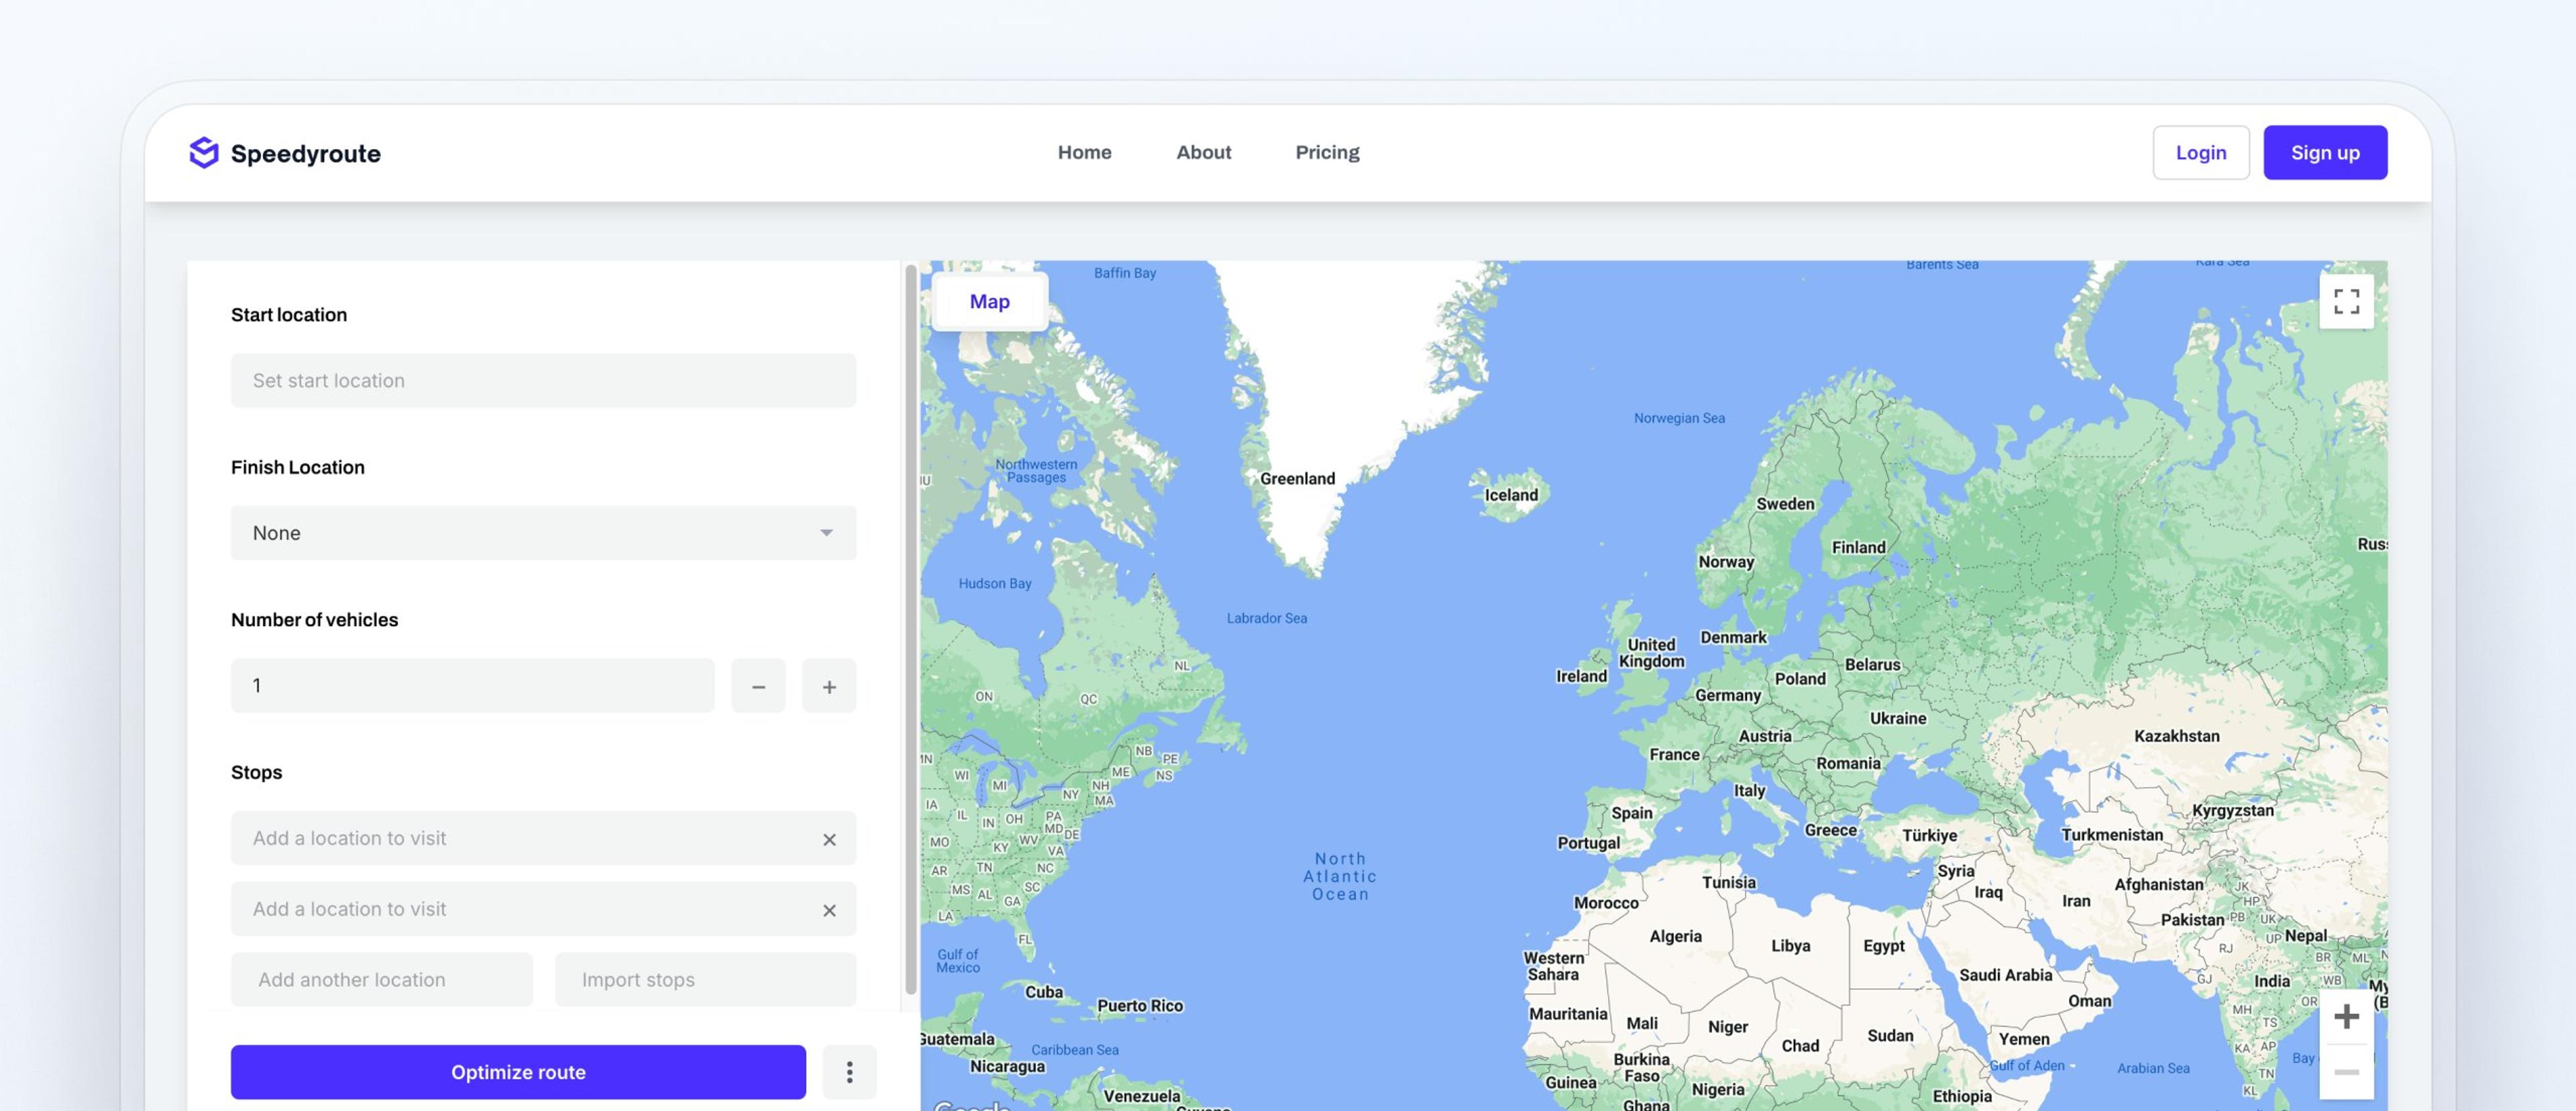Viewport: 2576px width, 1111px height.
Task: Click the United Kingdom map label
Action: pos(1651,652)
